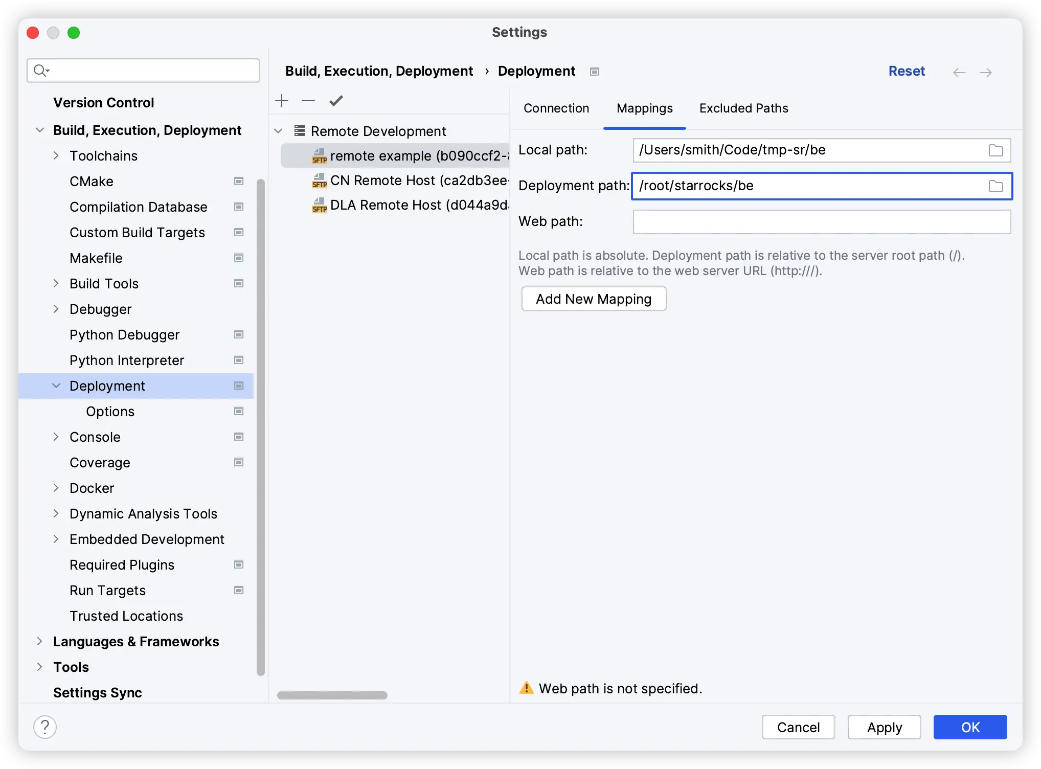Screen dimensions: 1041x769
Task: Click the SFTP icon for remote example
Action: [318, 156]
